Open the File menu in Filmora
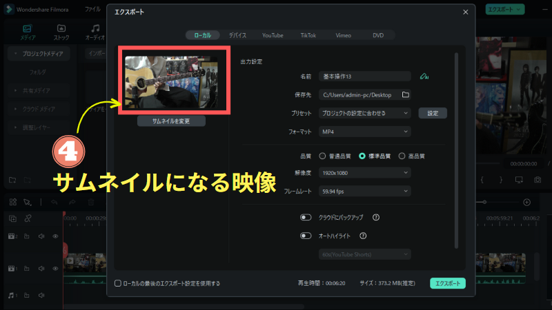Viewport: 552px width, 310px height. tap(92, 10)
